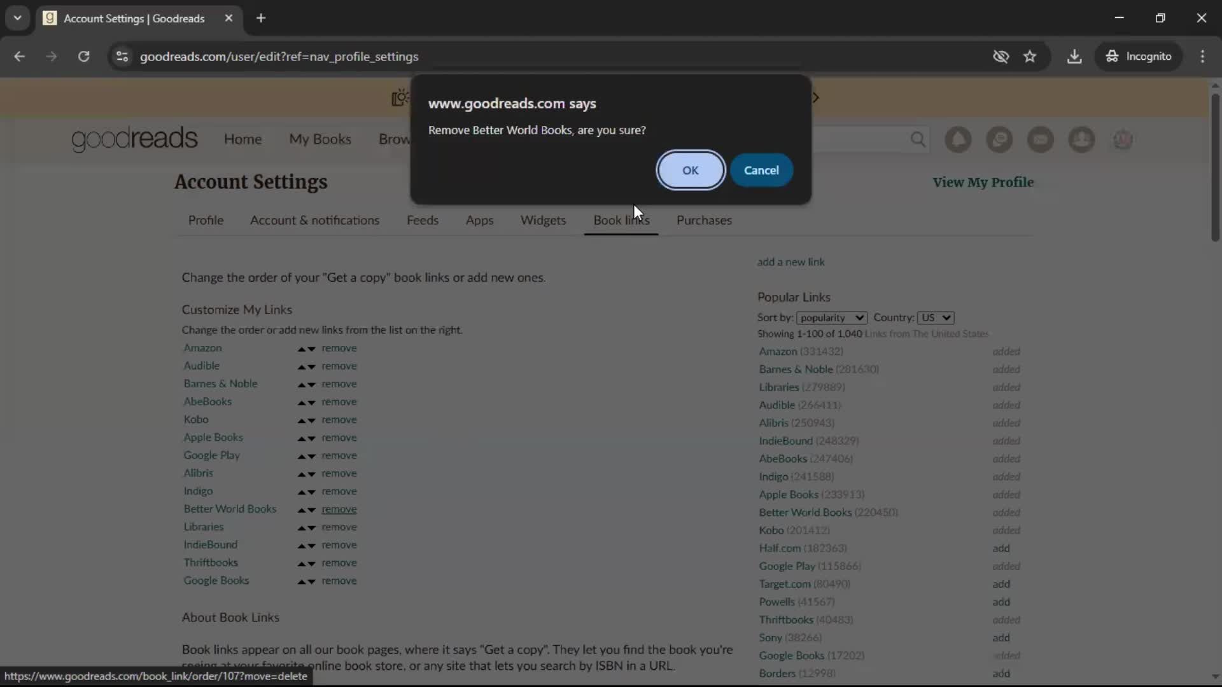Open Chrome downloads icon
Image resolution: width=1222 pixels, height=687 pixels.
[x=1074, y=57]
